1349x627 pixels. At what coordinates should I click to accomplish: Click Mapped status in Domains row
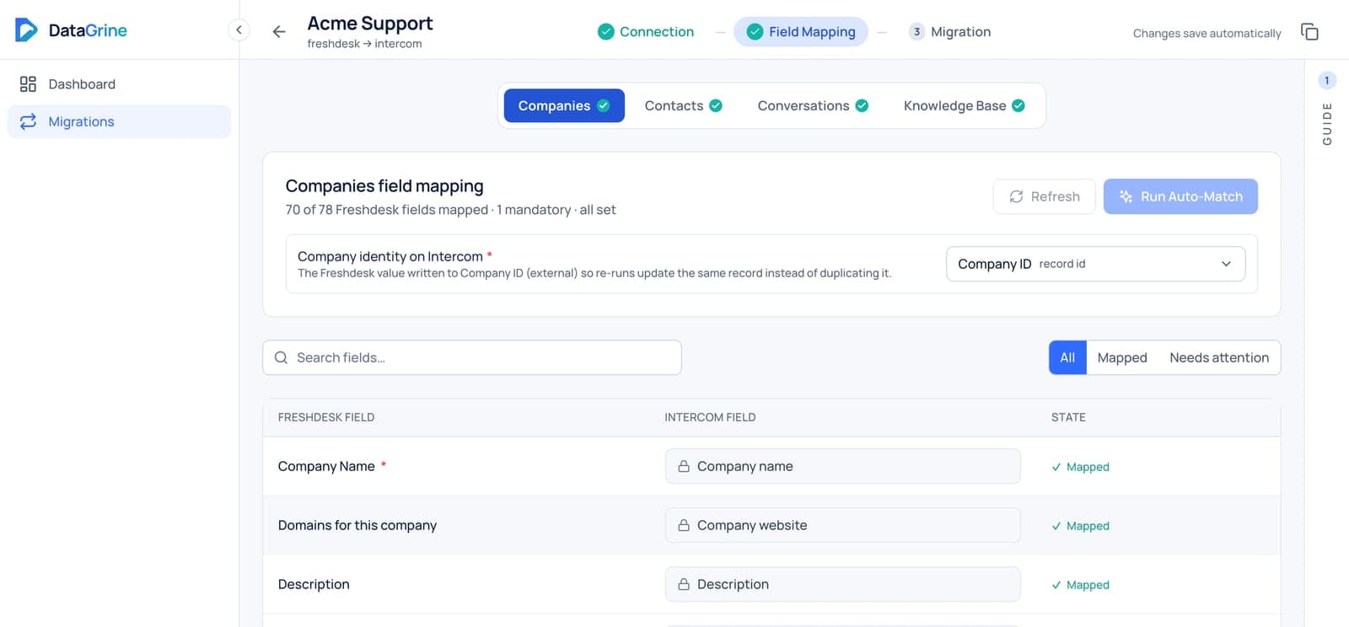pyautogui.click(x=1080, y=526)
